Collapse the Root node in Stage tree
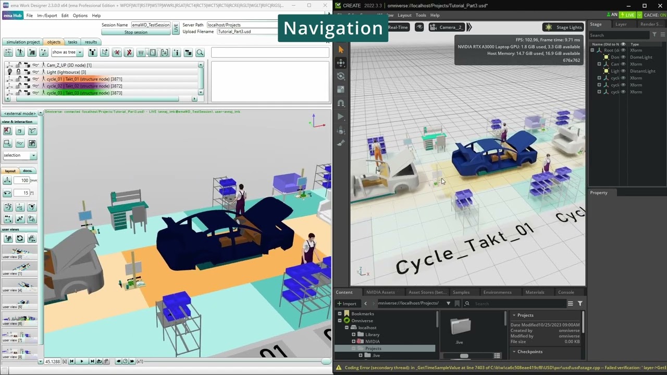667x375 pixels. pos(592,51)
